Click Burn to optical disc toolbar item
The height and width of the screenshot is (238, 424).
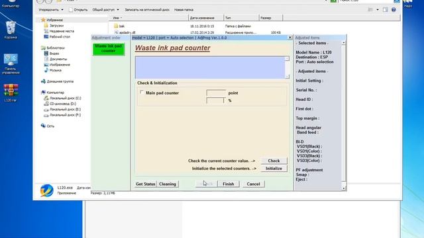point(147,10)
